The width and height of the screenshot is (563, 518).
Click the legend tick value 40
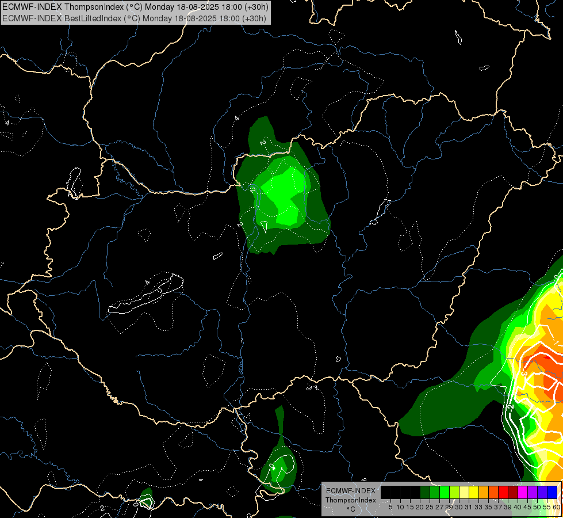pos(518,507)
